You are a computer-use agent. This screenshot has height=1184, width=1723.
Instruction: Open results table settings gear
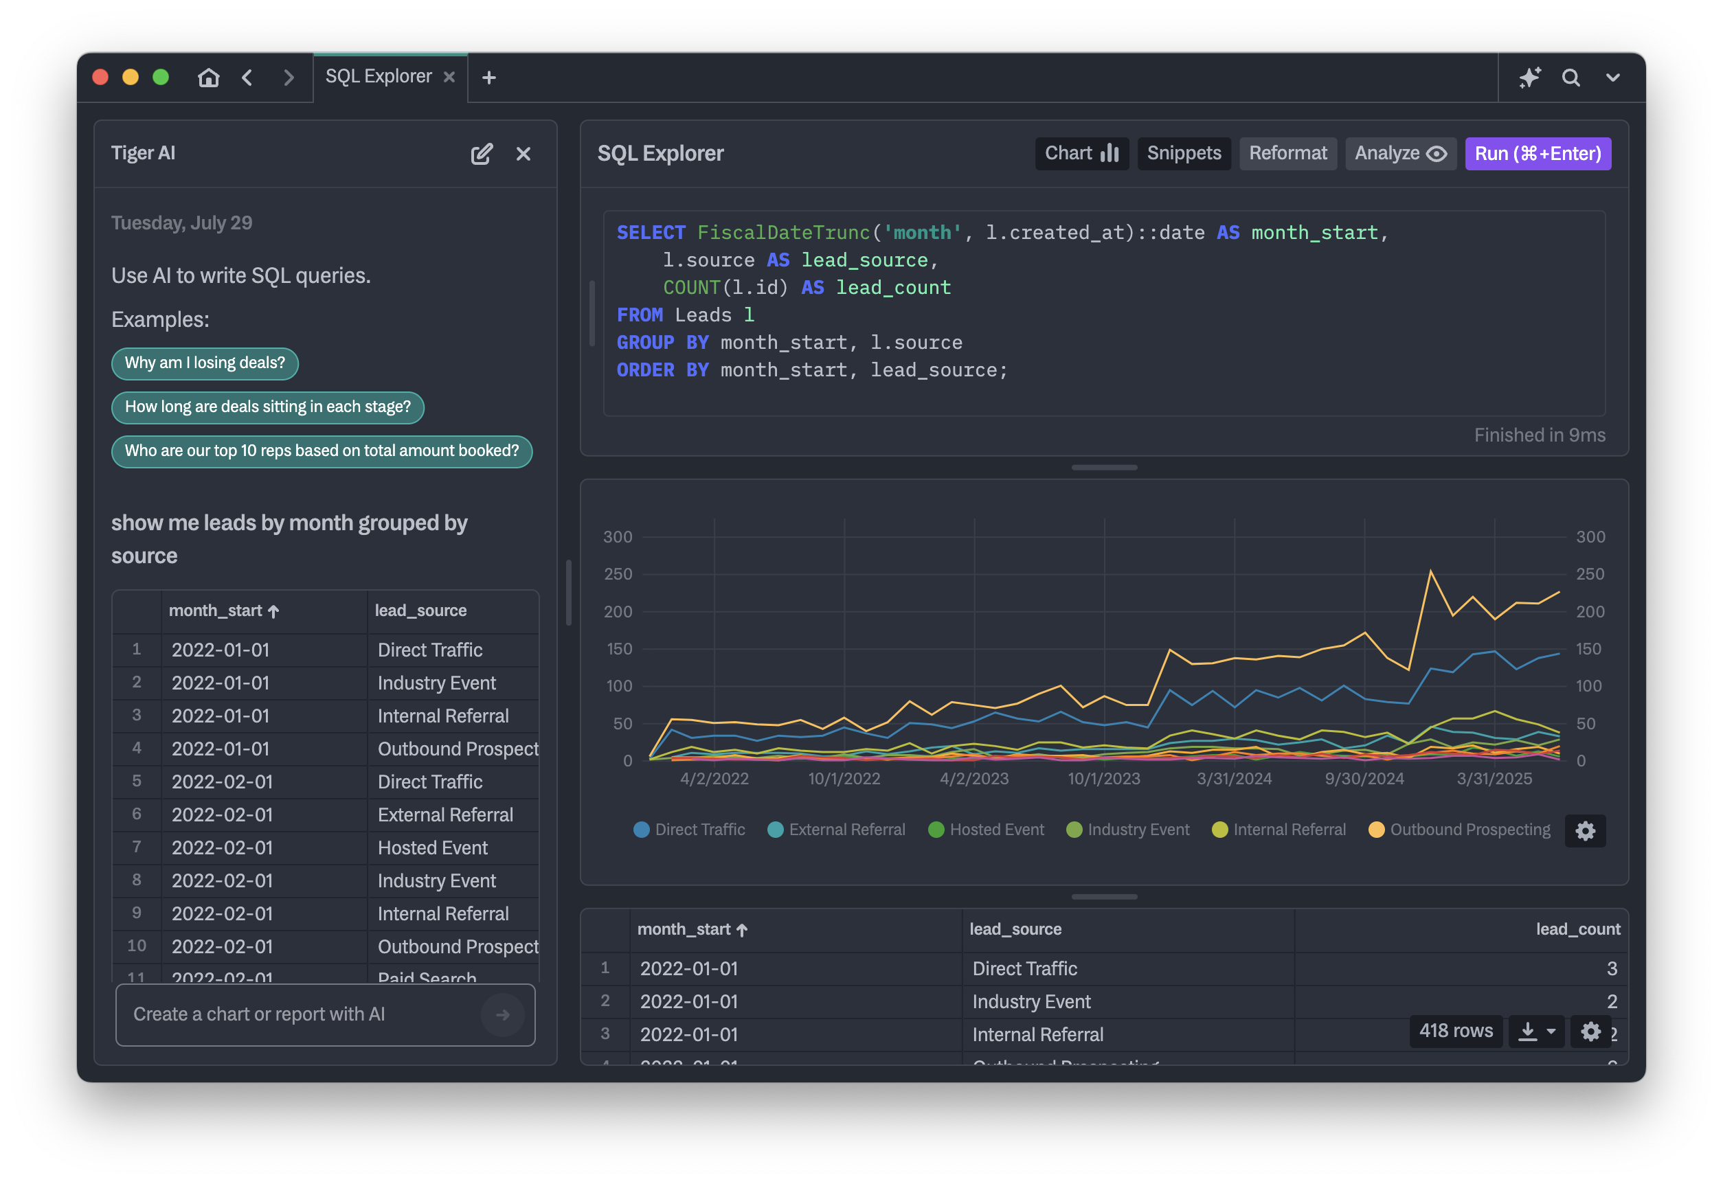point(1590,1032)
